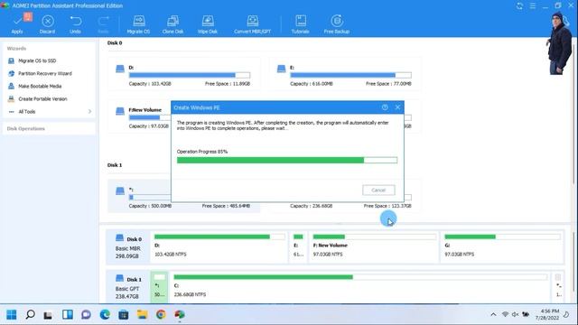Open taskbar Search
The height and width of the screenshot is (325, 578).
[x=30, y=315]
